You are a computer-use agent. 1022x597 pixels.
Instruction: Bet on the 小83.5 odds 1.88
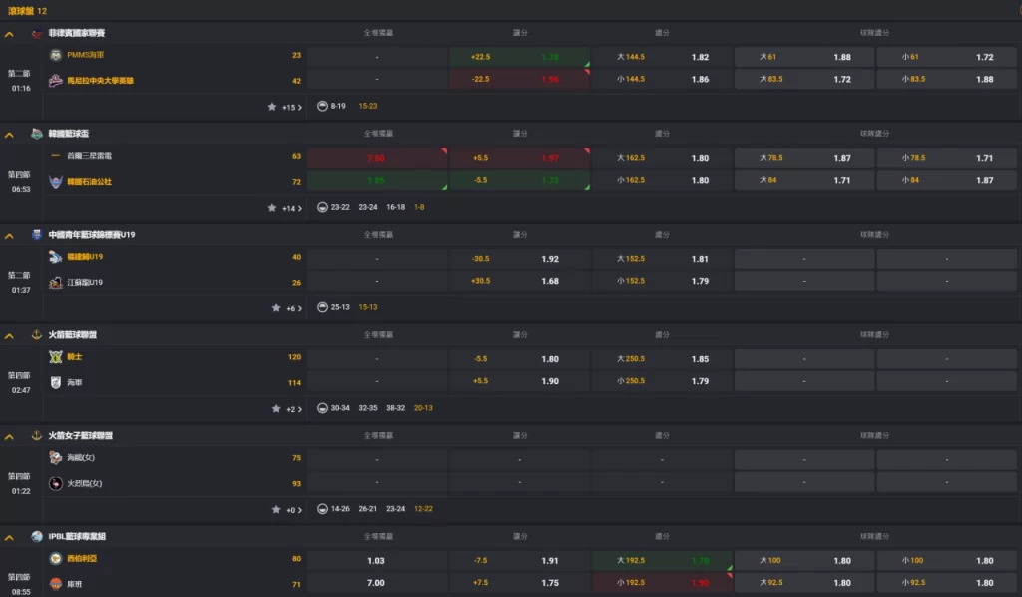(x=947, y=79)
